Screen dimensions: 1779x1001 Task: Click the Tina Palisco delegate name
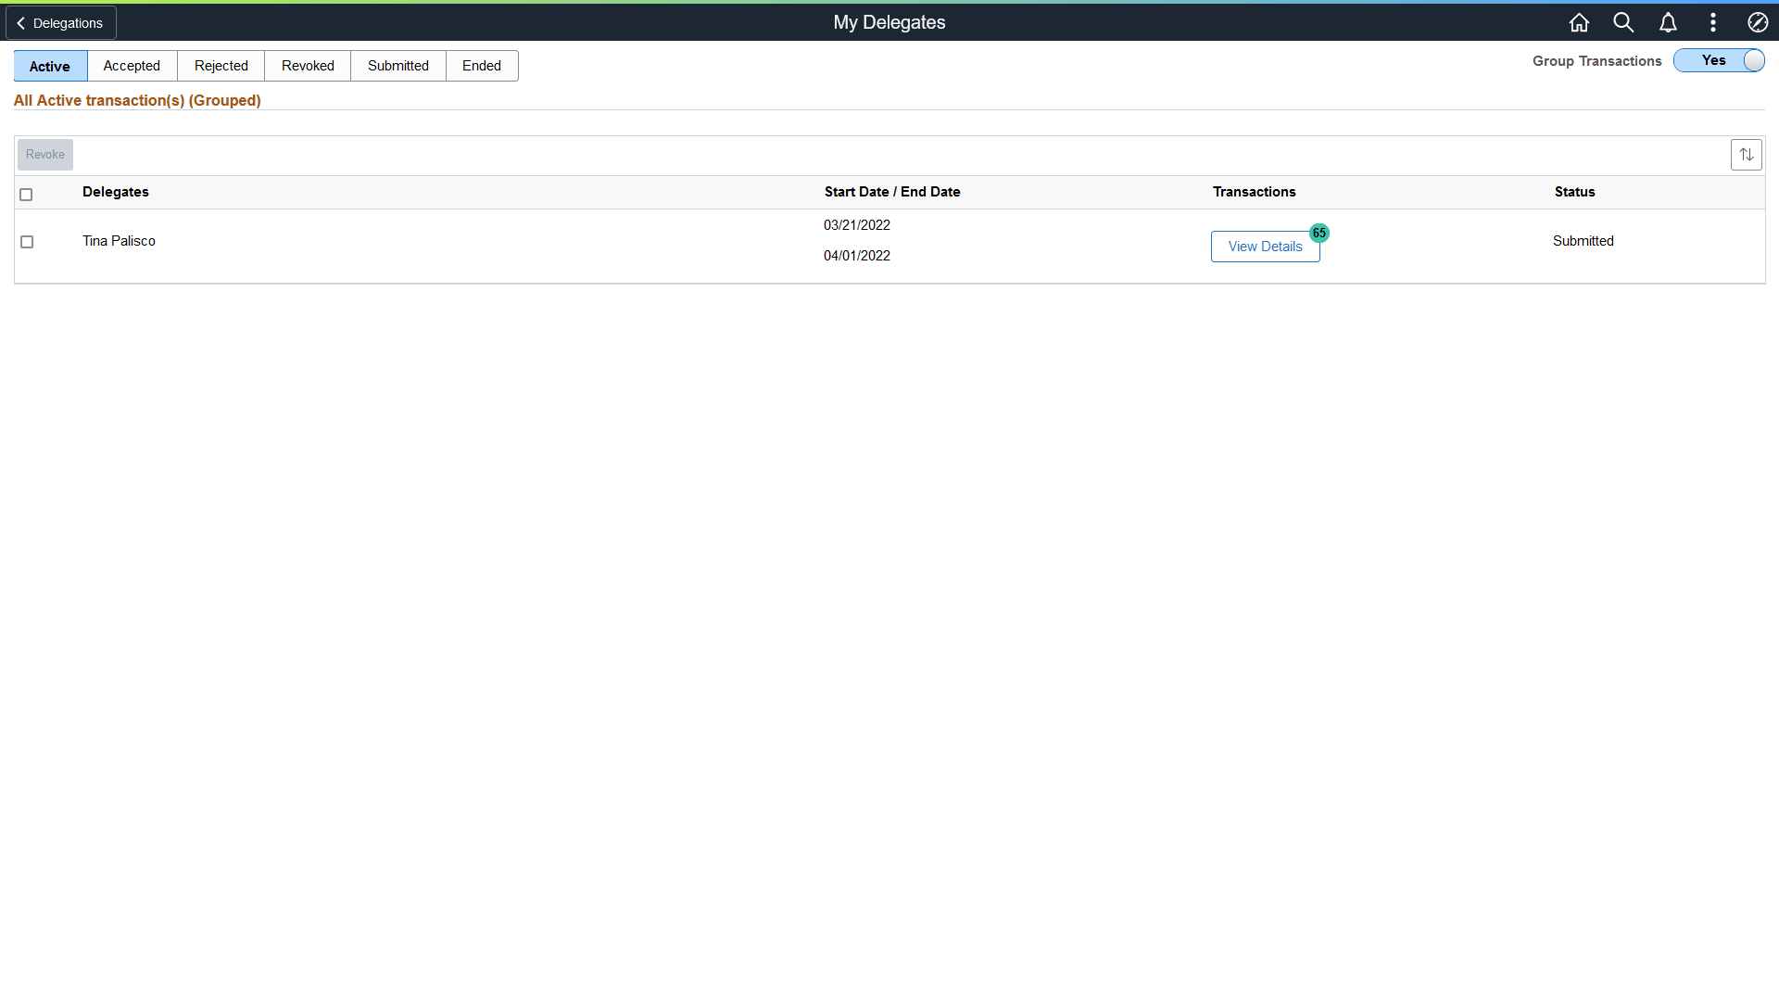click(119, 241)
